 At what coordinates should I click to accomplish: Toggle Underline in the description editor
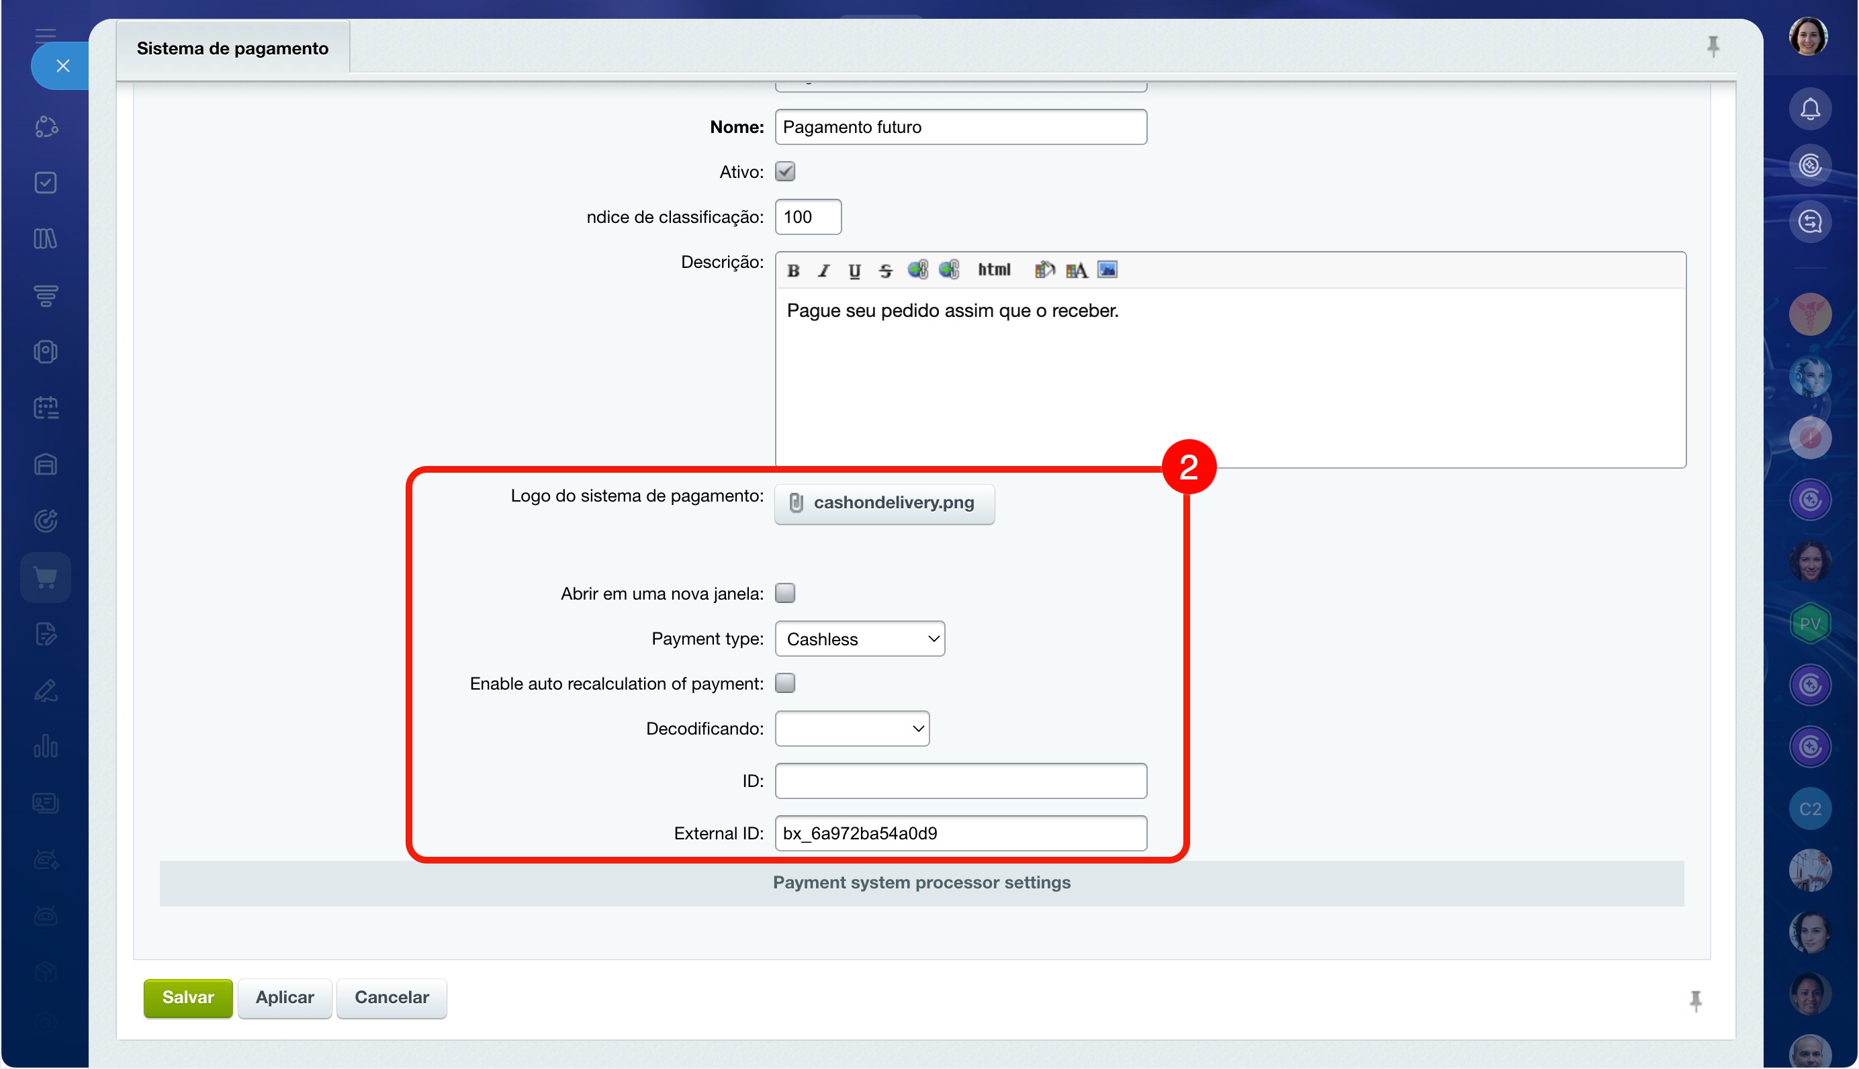(x=854, y=270)
